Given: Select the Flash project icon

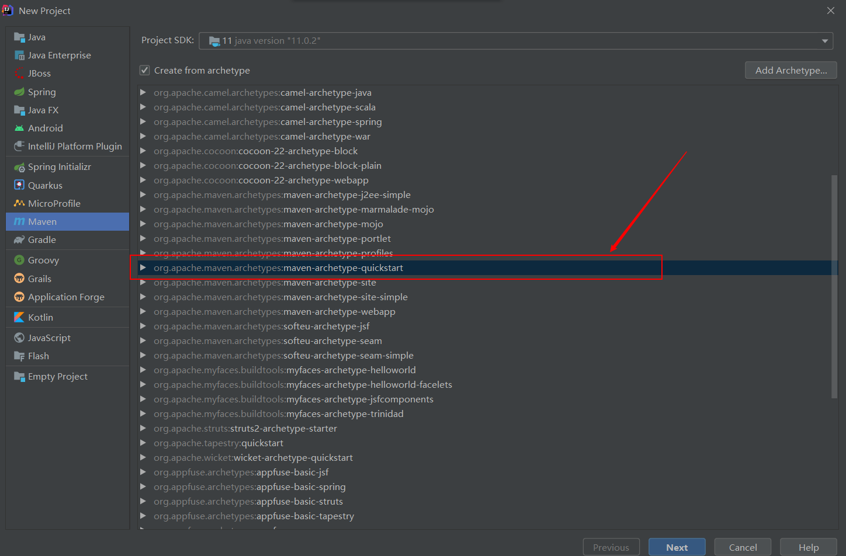Looking at the screenshot, I should (x=19, y=356).
